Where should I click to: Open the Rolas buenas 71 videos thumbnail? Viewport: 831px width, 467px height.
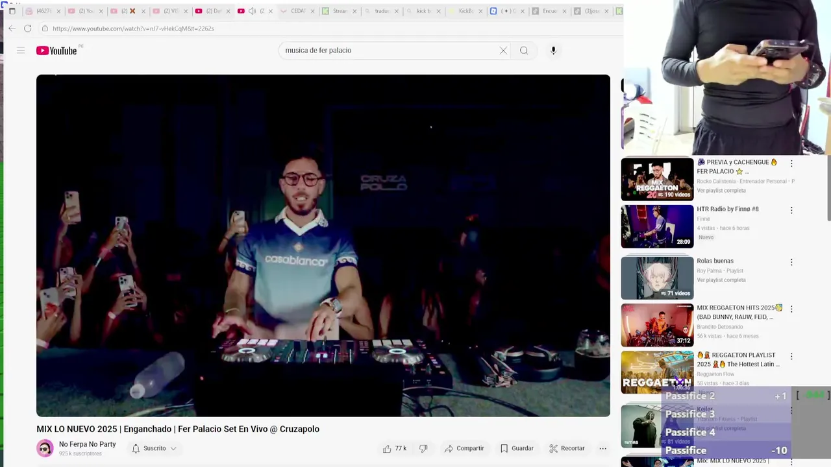click(657, 278)
